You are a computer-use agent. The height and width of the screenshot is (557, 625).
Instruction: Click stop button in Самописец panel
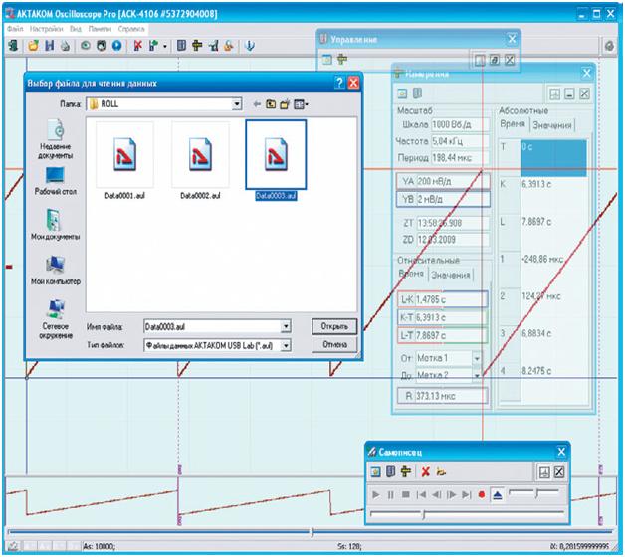point(406,495)
